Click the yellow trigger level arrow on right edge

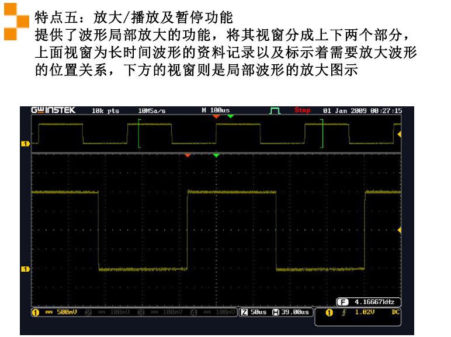point(400,230)
